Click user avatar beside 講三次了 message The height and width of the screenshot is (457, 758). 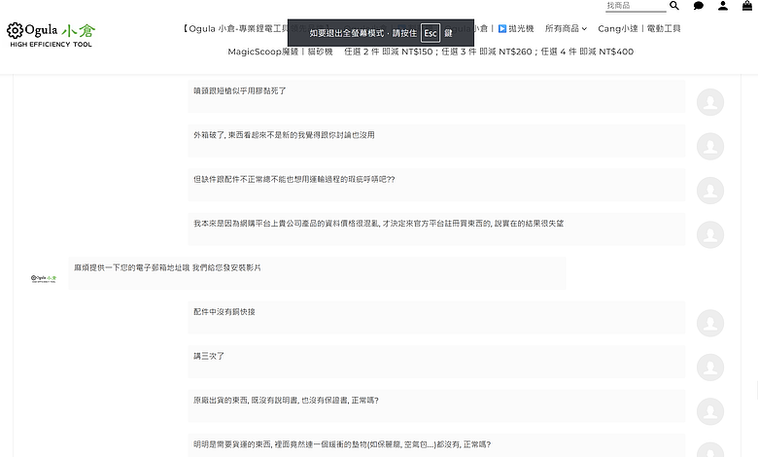(710, 367)
